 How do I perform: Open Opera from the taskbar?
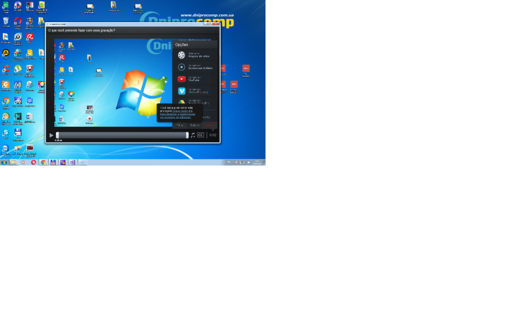(33, 162)
